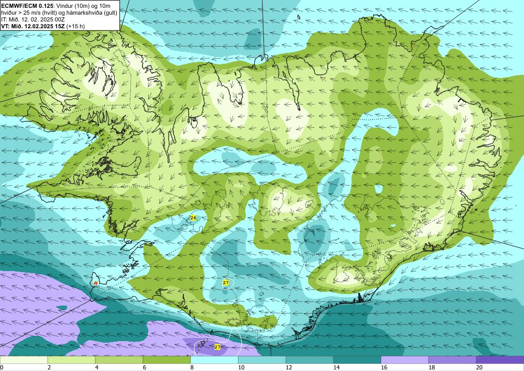The image size is (524, 371).
Task: Select the 16–18 m/s light purple legend swatch
Action: coord(405,360)
